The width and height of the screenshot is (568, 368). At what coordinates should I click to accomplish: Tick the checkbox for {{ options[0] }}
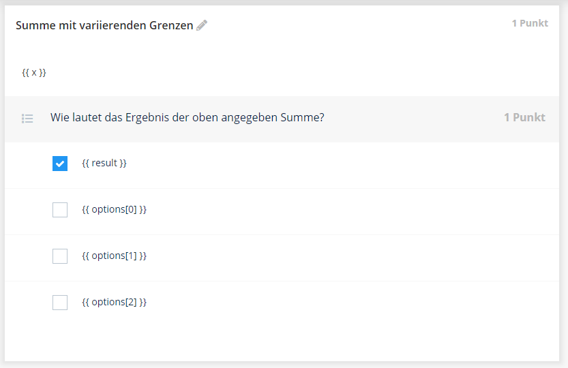(x=60, y=210)
